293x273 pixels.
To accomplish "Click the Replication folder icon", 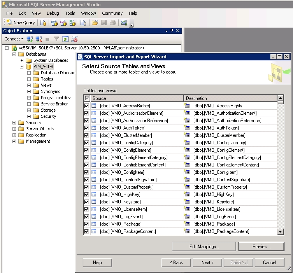I will (21, 135).
